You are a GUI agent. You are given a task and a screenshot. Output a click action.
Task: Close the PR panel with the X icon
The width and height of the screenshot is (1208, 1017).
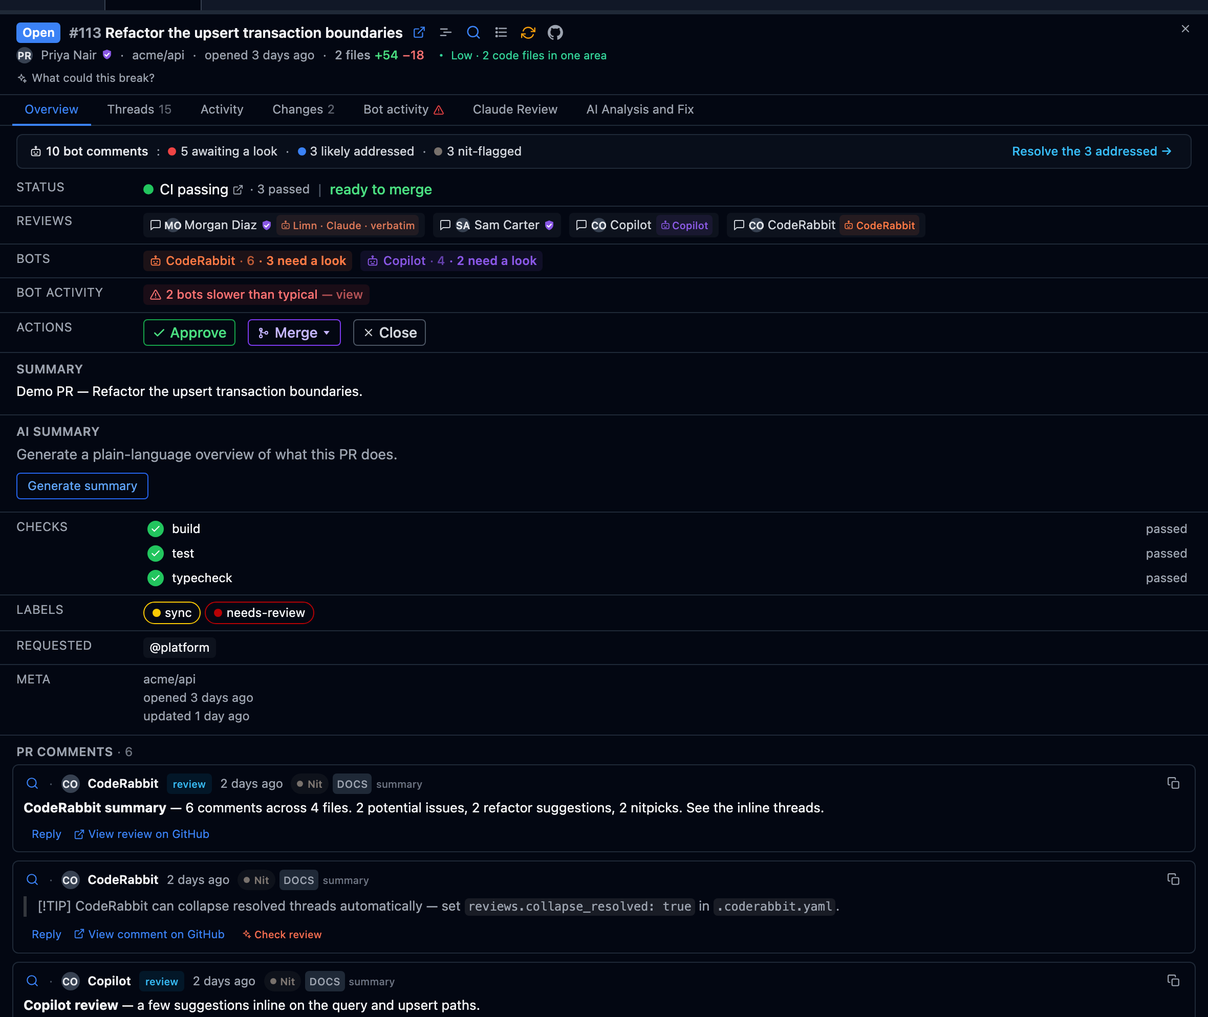click(1185, 29)
